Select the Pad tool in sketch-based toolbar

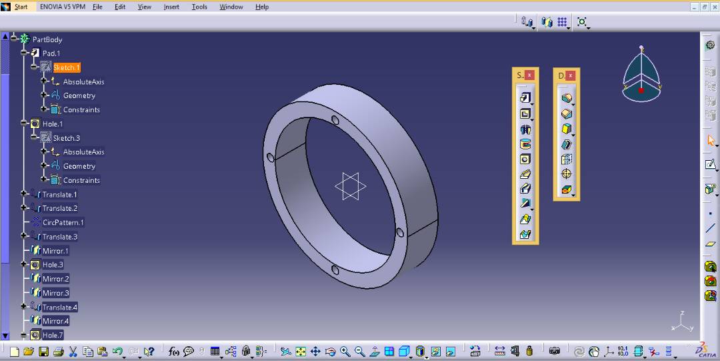pyautogui.click(x=525, y=98)
